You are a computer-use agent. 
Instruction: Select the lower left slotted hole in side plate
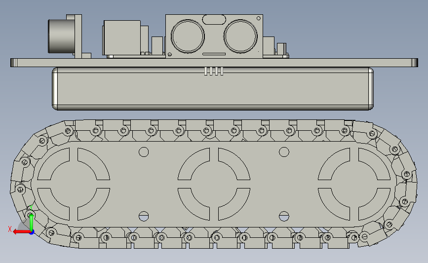click(144, 216)
